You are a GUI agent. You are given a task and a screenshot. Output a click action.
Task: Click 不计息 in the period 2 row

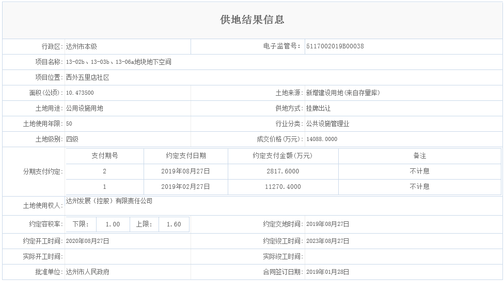[x=419, y=171]
